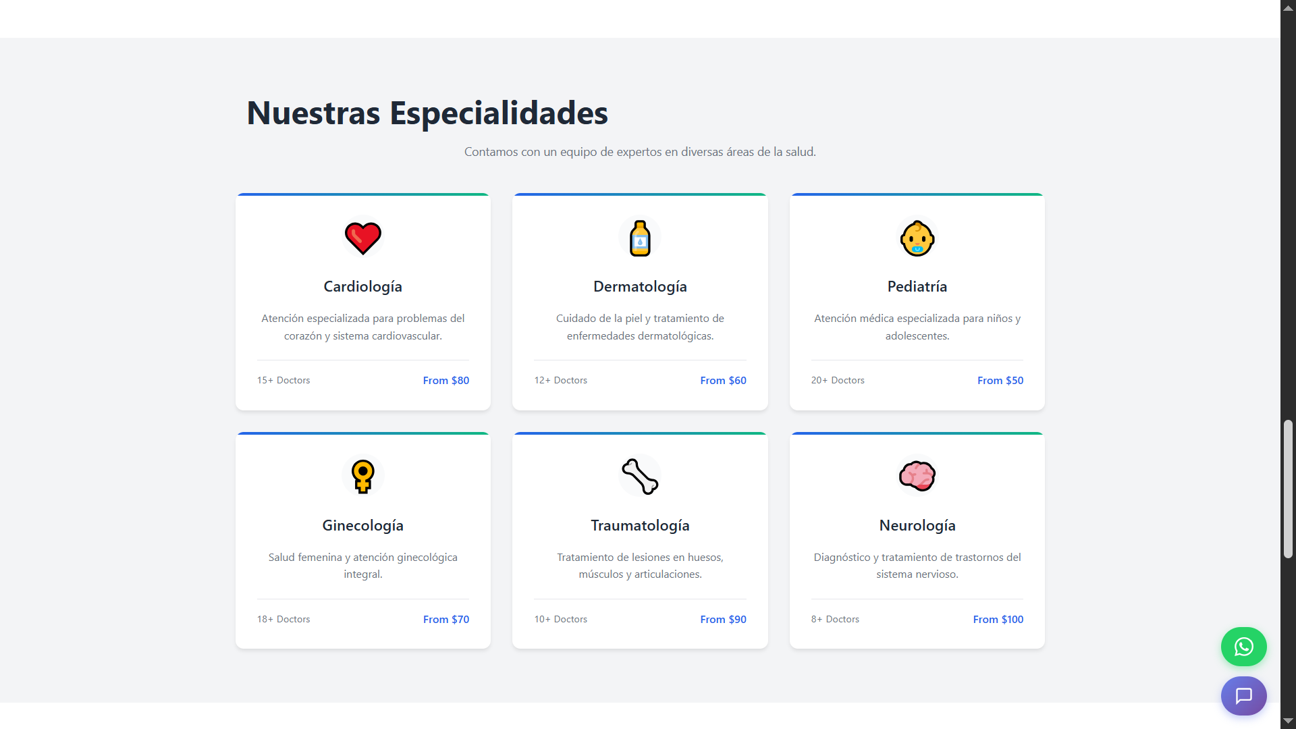Click the pink brain Neurología icon
Viewport: 1296px width, 729px height.
tap(917, 476)
